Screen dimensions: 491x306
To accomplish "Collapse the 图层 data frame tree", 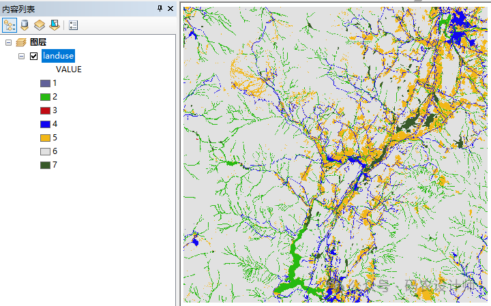I will coord(8,42).
